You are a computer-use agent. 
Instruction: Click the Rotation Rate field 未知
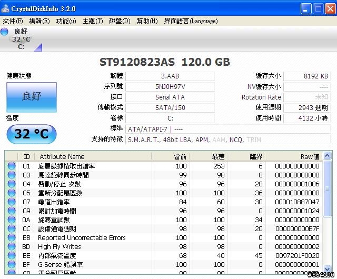(x=307, y=97)
